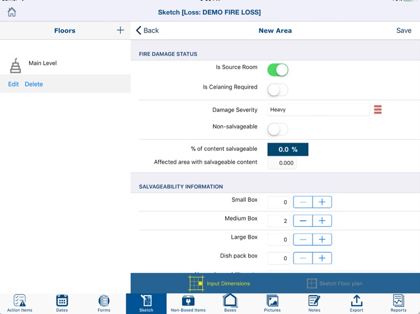Image resolution: width=420 pixels, height=314 pixels.
Task: Tap % of content salvageable value
Action: pos(288,149)
